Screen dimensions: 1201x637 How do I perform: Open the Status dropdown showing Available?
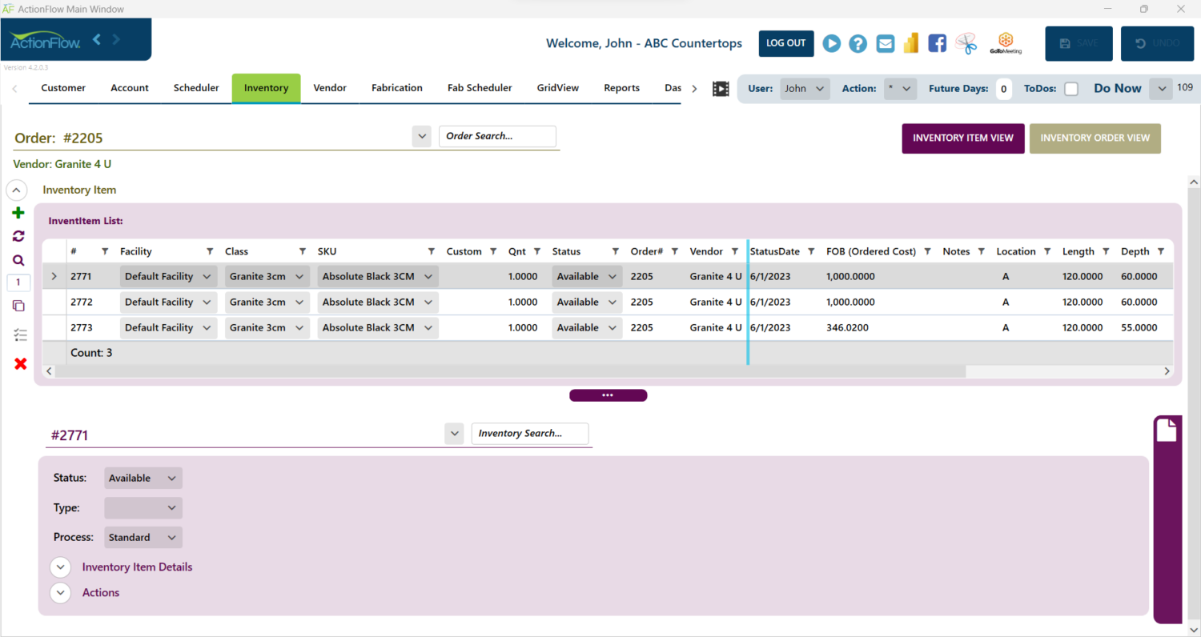pyautogui.click(x=143, y=478)
